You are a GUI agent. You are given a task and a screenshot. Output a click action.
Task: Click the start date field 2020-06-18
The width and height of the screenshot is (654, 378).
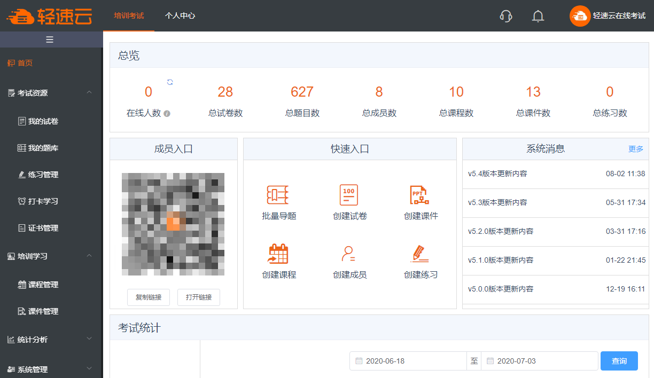pyautogui.click(x=409, y=361)
